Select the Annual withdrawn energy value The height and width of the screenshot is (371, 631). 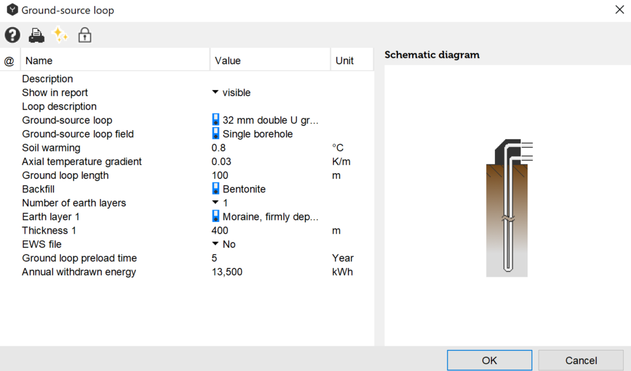(x=227, y=272)
